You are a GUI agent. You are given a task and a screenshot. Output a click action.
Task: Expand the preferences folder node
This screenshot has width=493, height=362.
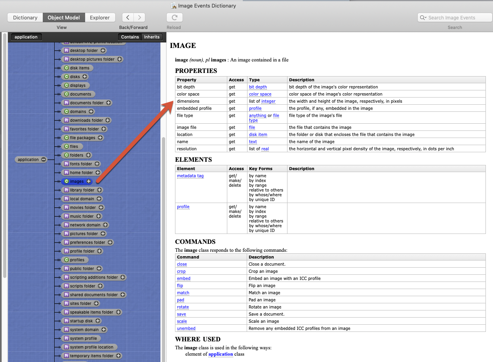point(110,243)
